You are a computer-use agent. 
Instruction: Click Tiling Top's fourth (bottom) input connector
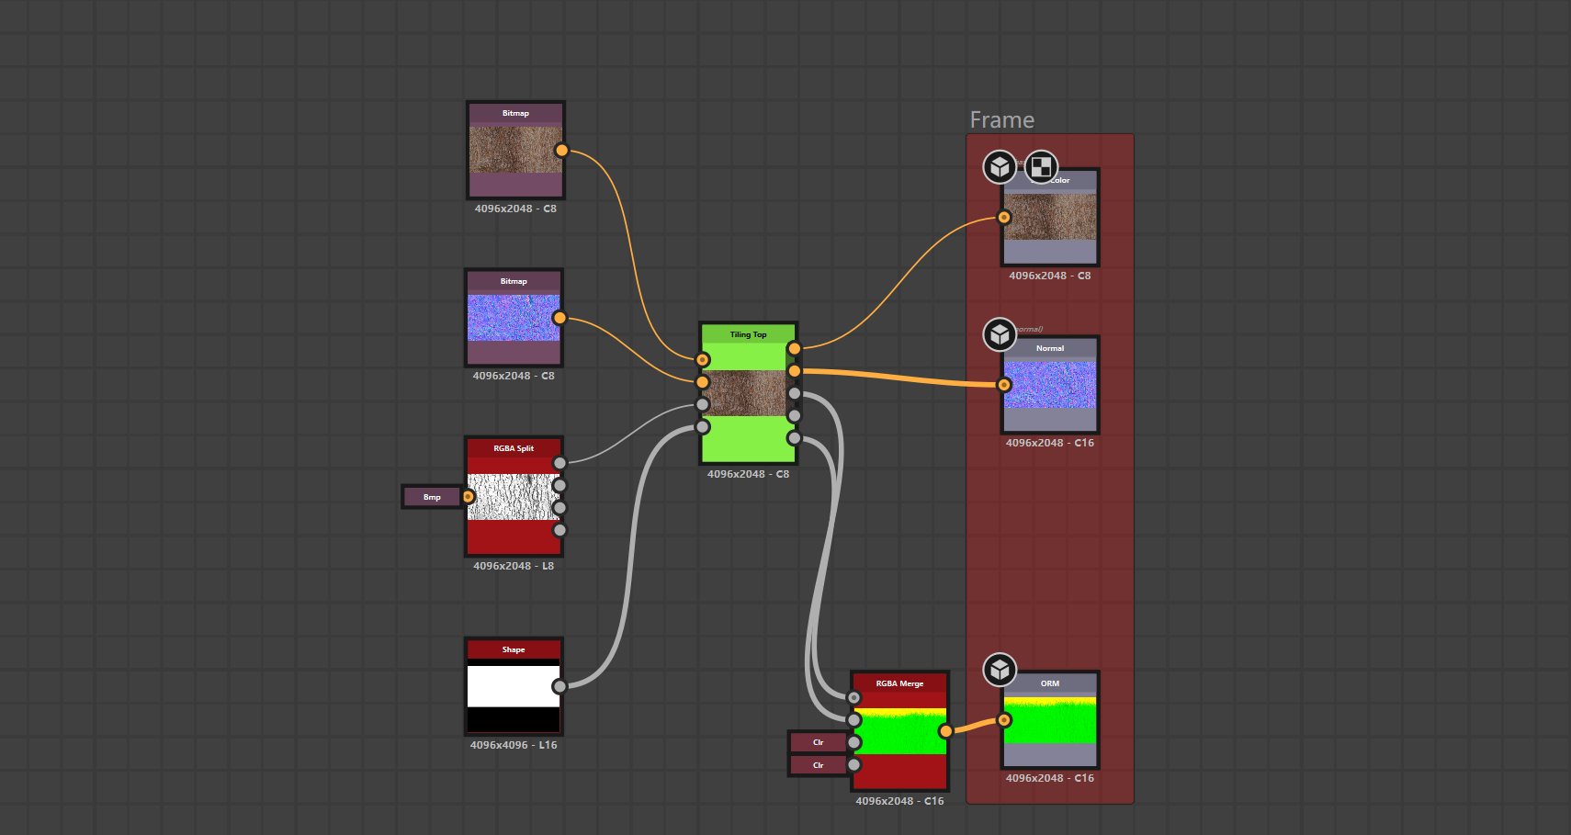pos(703,426)
